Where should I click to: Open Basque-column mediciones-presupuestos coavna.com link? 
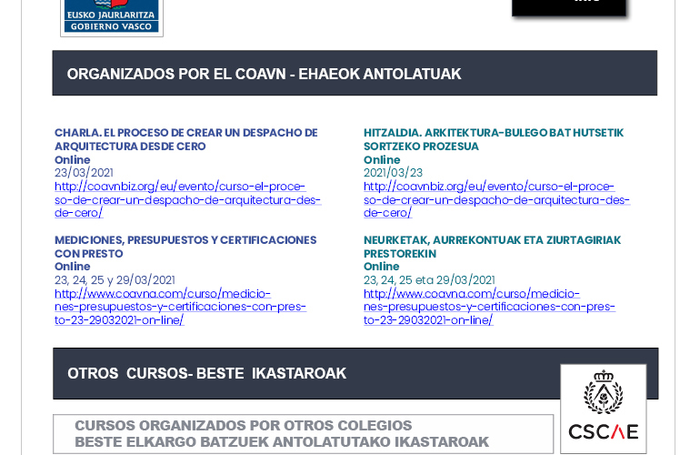(489, 307)
